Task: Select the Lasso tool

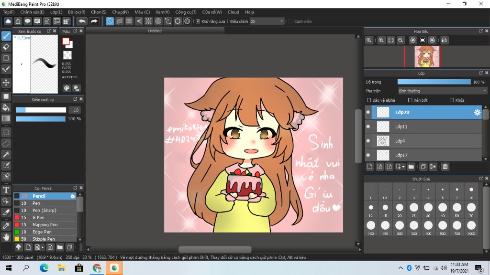Action: 6,143
